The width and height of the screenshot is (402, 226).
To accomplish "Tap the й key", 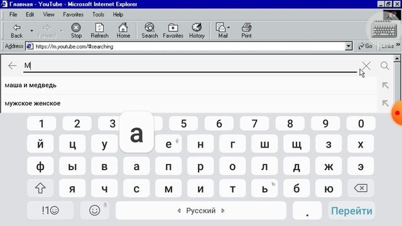I will [x=40, y=144].
